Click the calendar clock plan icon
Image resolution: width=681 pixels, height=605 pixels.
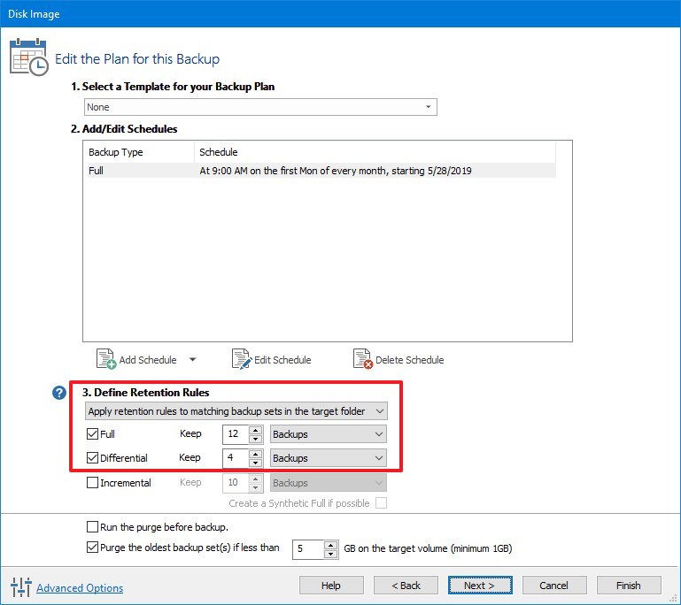(28, 57)
